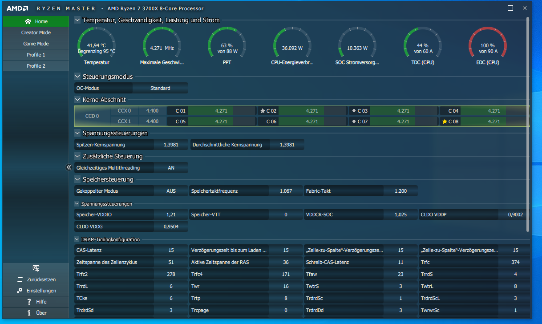This screenshot has width=542, height=324.
Task: Minimize the Ryzen Master window
Action: click(x=496, y=8)
